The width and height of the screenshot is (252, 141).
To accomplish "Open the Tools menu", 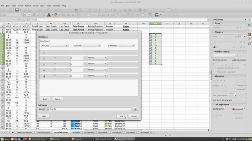I will click(49, 5).
